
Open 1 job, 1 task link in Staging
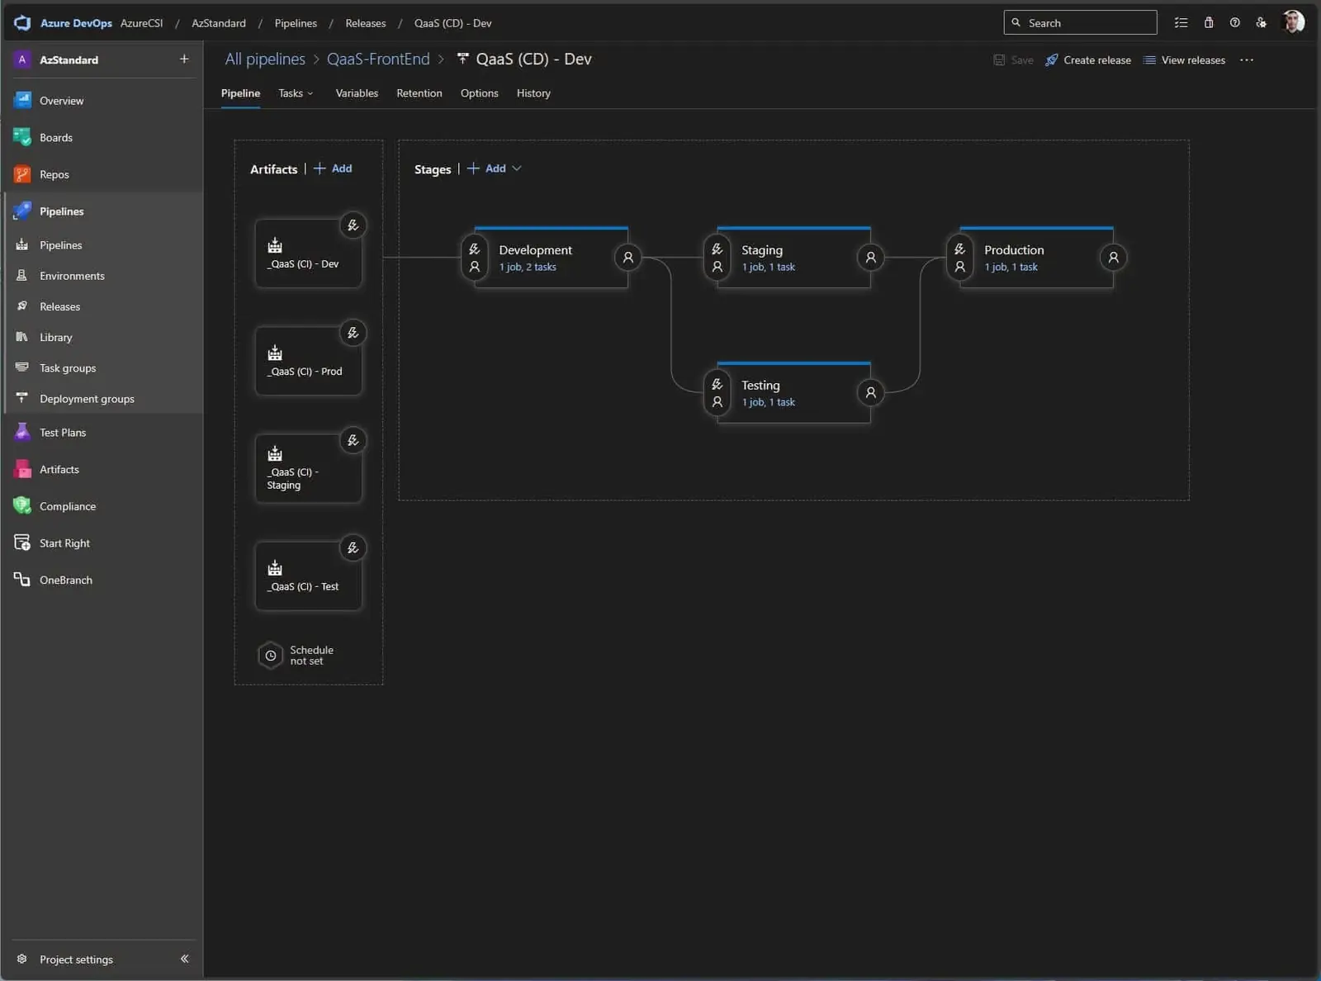[x=768, y=268]
